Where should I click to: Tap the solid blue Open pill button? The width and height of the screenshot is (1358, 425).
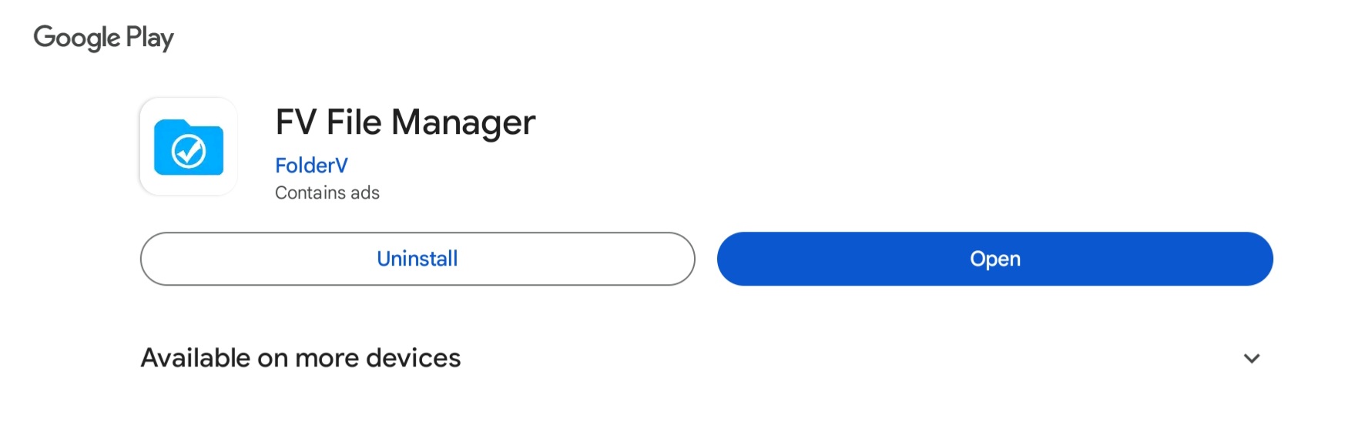click(994, 259)
